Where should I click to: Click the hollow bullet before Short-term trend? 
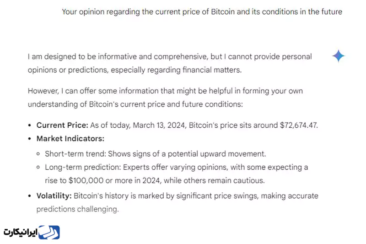(x=38, y=154)
